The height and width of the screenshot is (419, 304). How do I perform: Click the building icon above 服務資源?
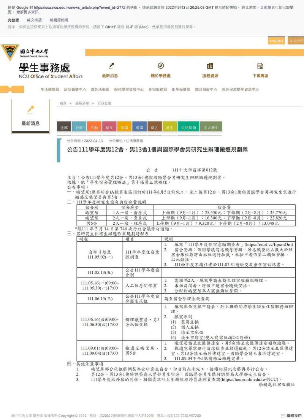[x=210, y=66]
